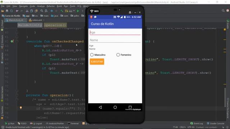Open the File menu
Image resolution: width=230 pixels, height=129 pixels.
pos(3,6)
